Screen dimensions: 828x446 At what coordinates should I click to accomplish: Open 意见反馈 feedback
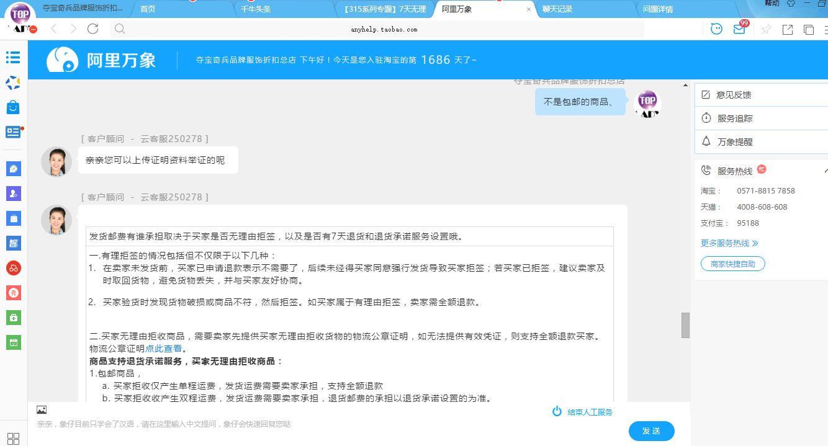coord(760,95)
